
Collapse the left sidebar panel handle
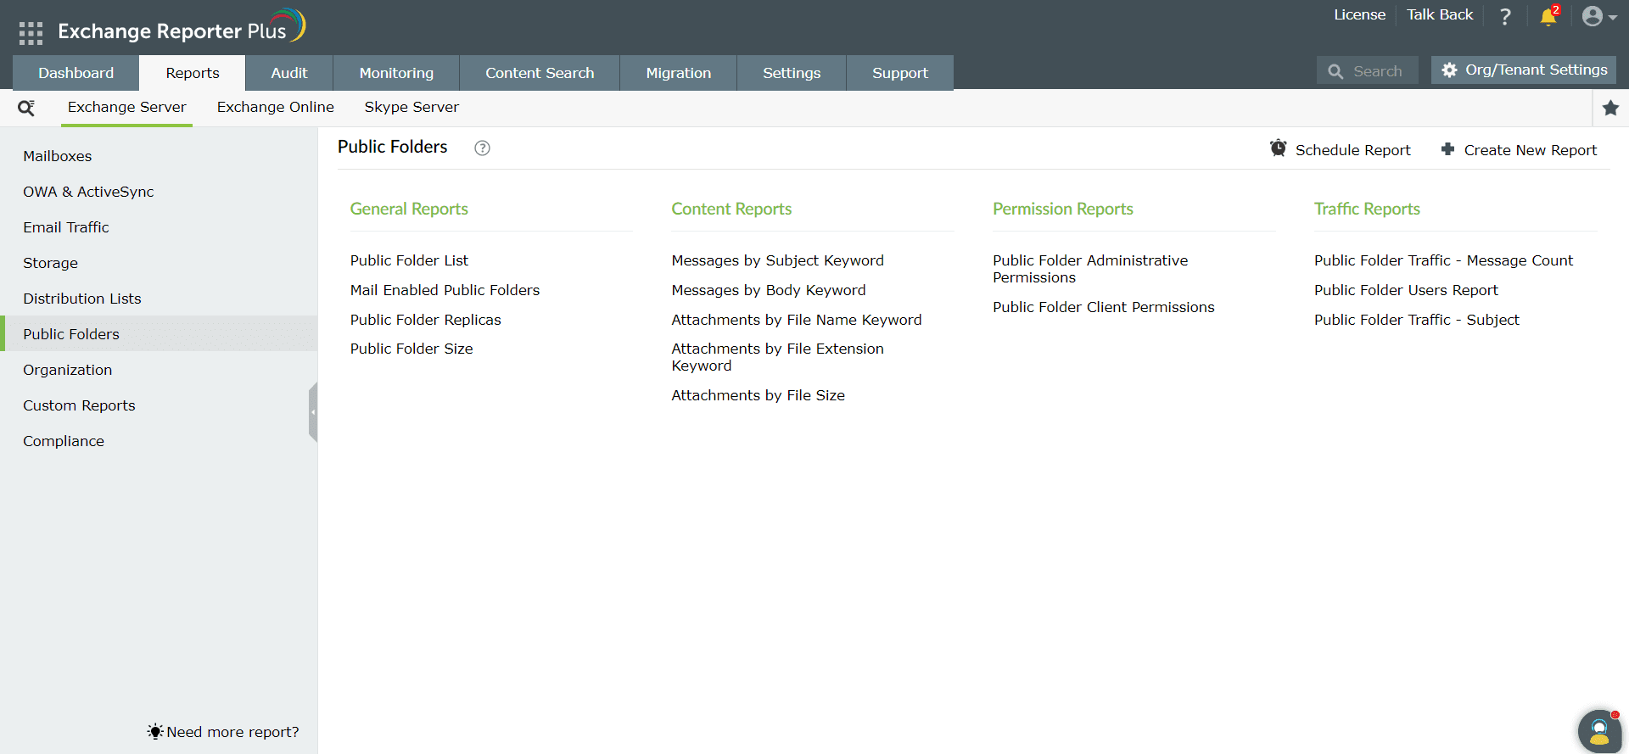[313, 412]
